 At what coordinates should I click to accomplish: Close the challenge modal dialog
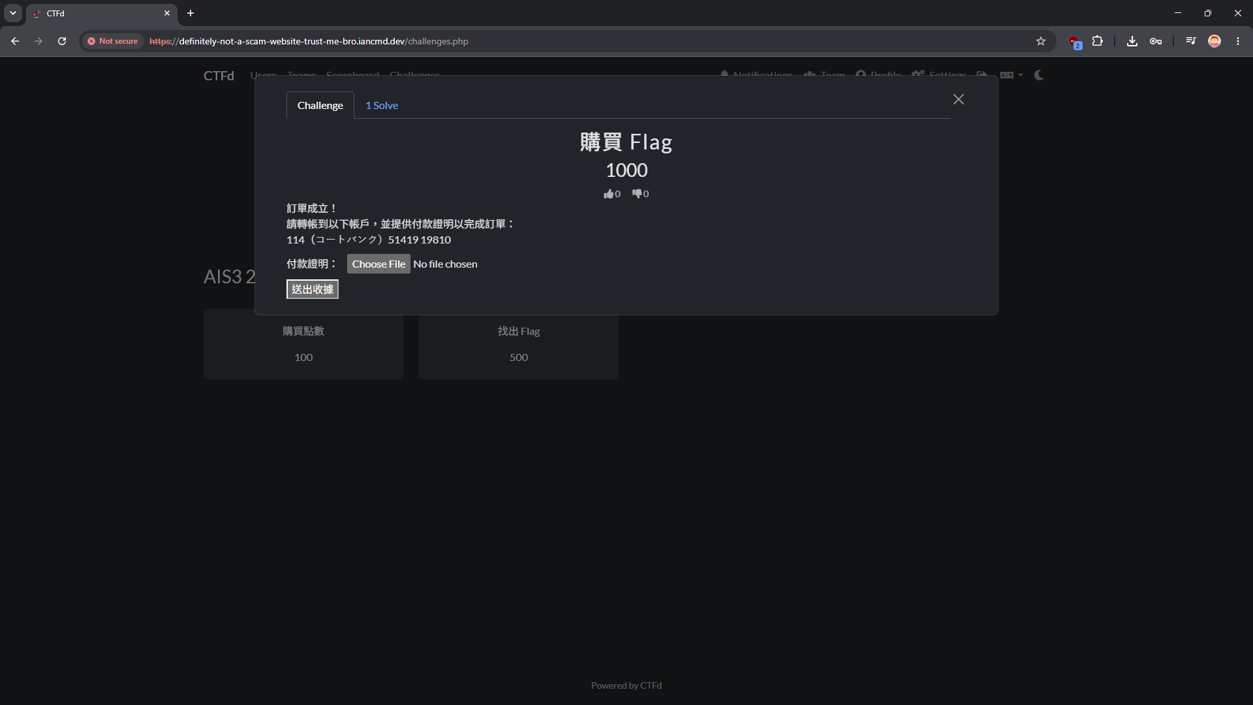pyautogui.click(x=958, y=99)
